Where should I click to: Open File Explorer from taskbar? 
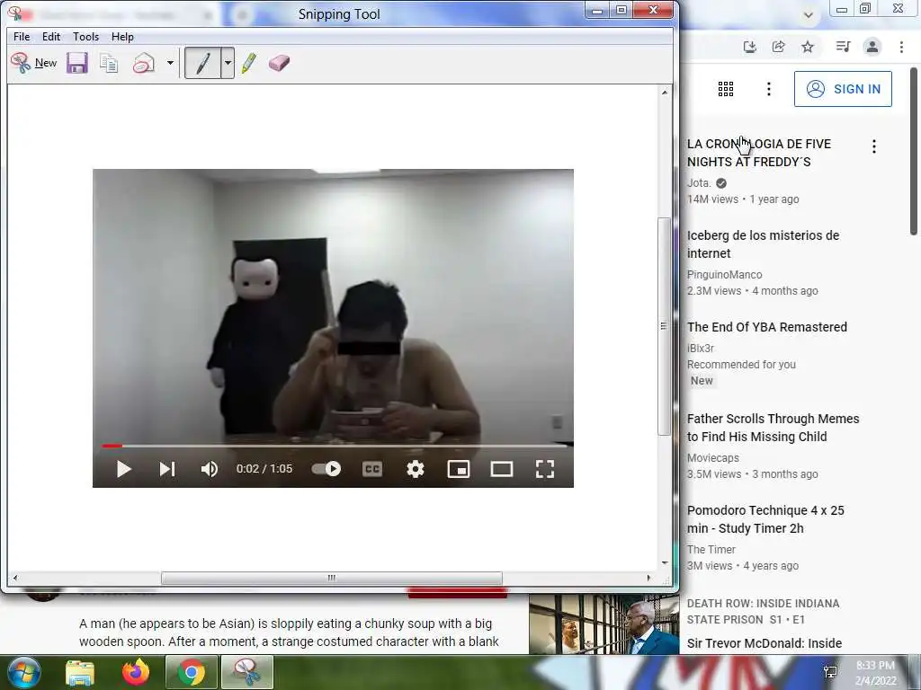[80, 672]
